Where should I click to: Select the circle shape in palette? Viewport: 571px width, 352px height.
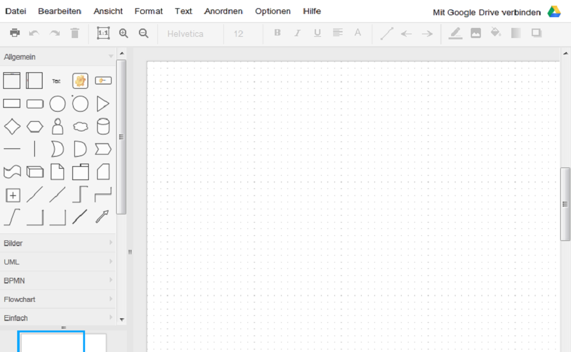pos(58,104)
